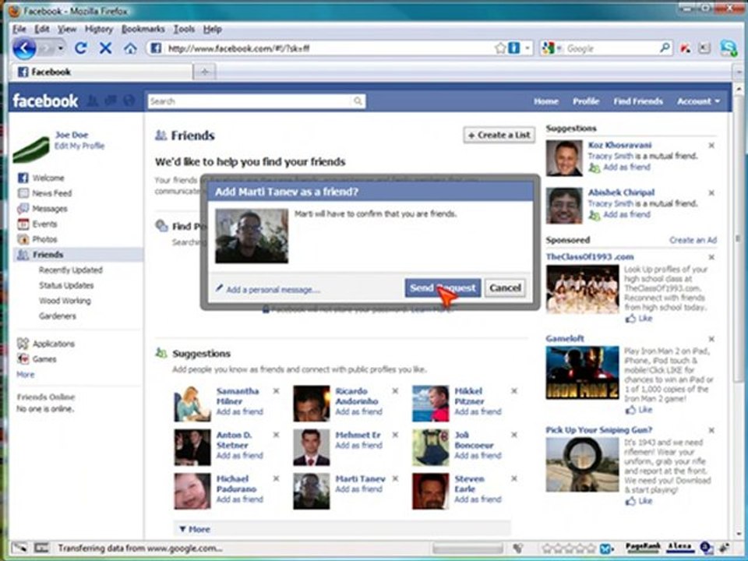Viewport: 748px width, 561px height.
Task: Click Add a personal message link
Action: 273,290
